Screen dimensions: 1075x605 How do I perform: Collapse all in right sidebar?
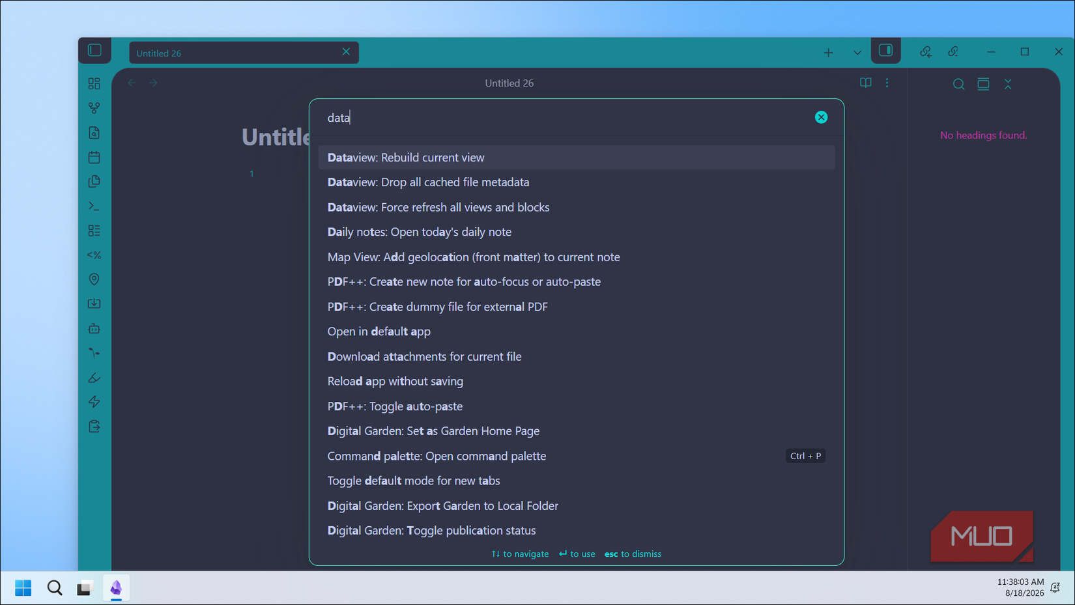click(x=1008, y=84)
